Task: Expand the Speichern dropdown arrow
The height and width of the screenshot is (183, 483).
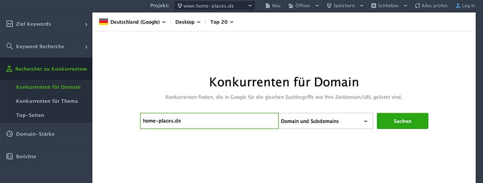Action: click(x=362, y=6)
